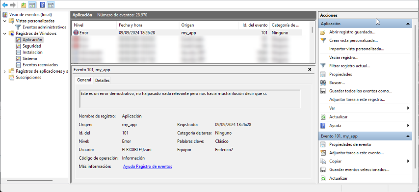Viewport: 419px width, 192px height.
Task: Open the Ver submenu arrow
Action: pos(408,109)
